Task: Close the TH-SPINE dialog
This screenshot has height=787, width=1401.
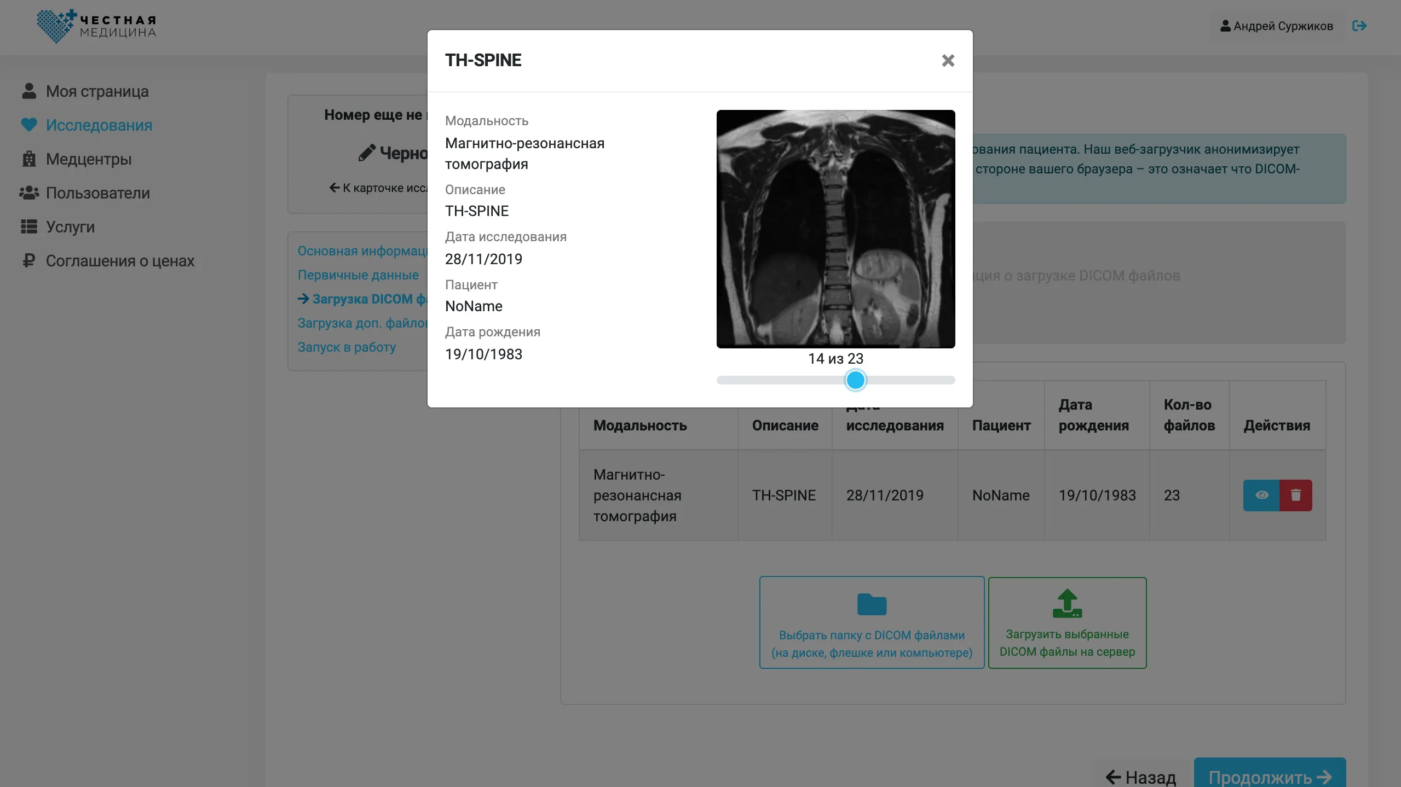Action: [x=948, y=60]
